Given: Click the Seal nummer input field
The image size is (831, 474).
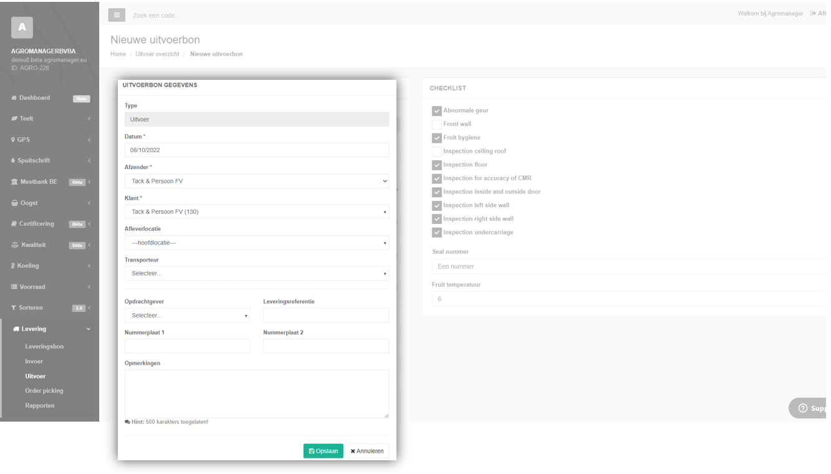Looking at the screenshot, I should 630,266.
